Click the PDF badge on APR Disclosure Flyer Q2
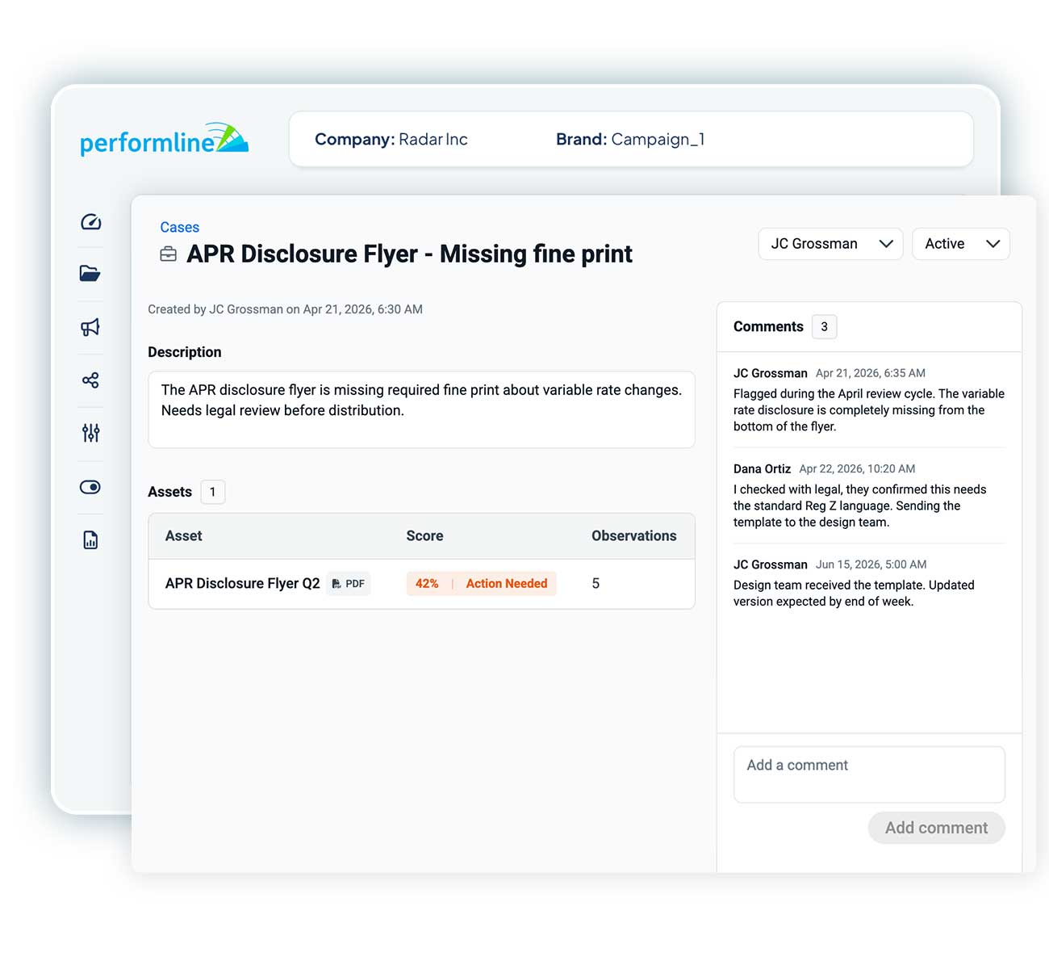 pyautogui.click(x=349, y=583)
